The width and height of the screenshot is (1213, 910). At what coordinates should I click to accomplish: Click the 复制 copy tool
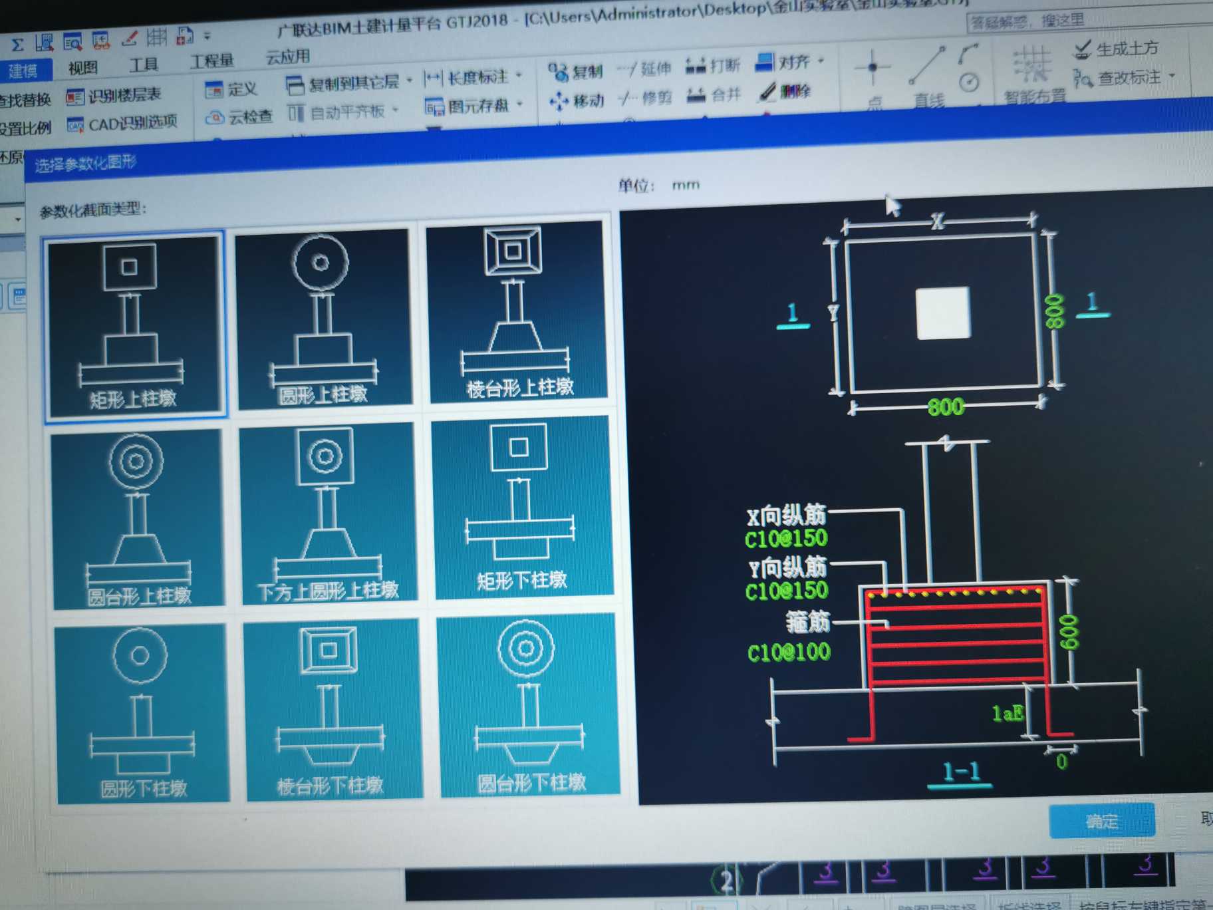(x=575, y=71)
